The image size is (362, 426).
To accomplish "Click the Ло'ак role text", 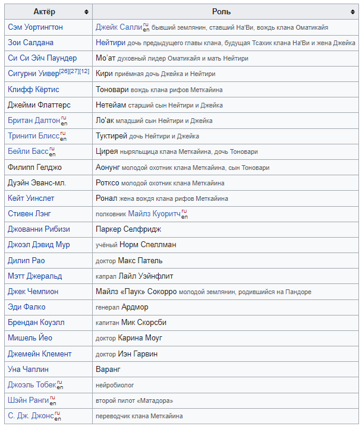I will [105, 121].
